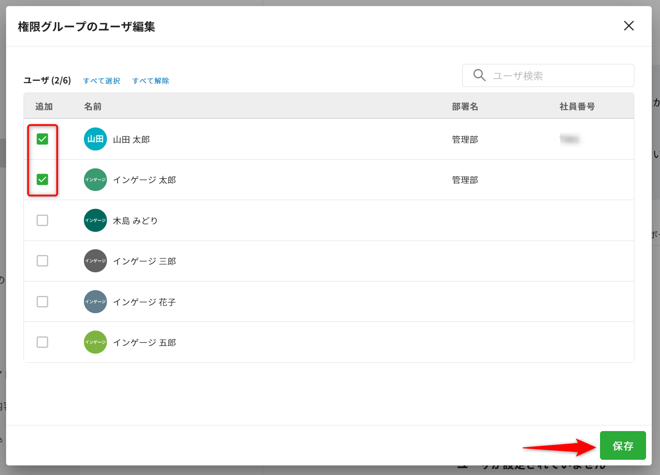Close the user edit dialog with X
660x475 pixels.
628,26
